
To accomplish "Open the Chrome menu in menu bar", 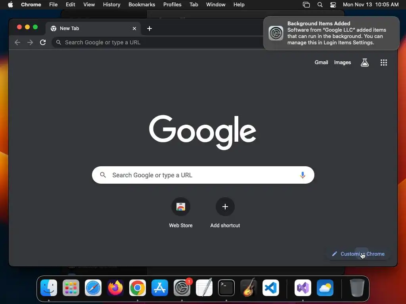I will (x=31, y=5).
